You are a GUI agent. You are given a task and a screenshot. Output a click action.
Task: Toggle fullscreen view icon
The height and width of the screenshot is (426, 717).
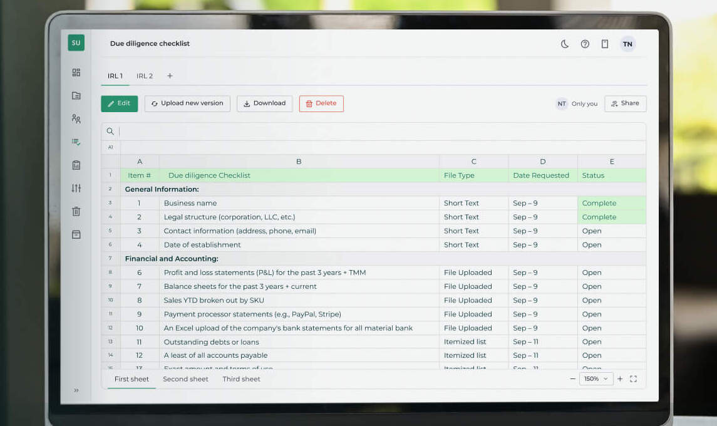click(x=633, y=379)
